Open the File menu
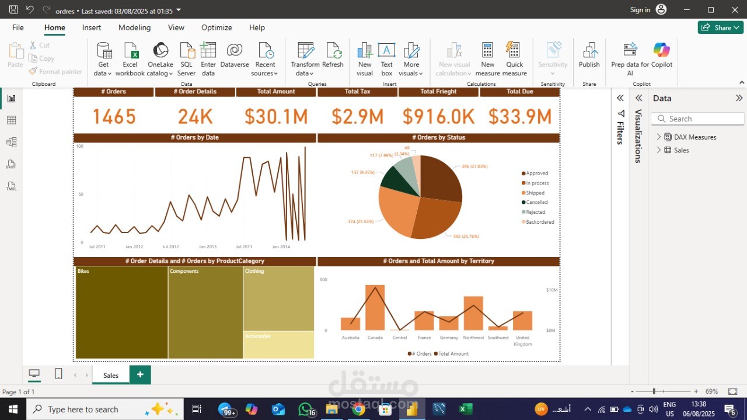 click(18, 27)
